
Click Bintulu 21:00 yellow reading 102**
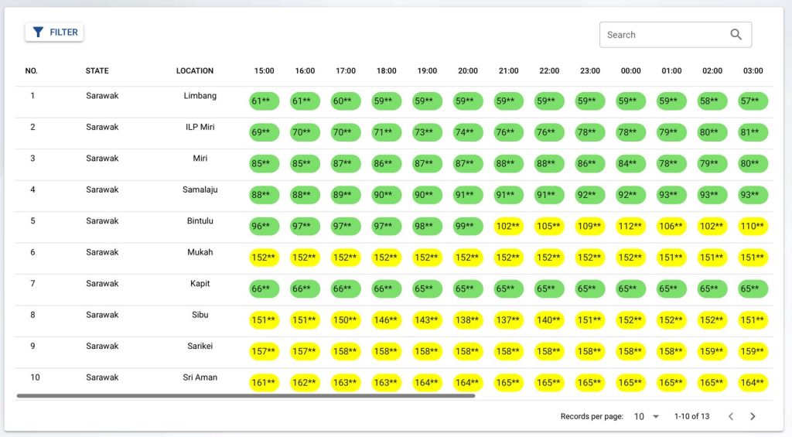[x=509, y=227]
